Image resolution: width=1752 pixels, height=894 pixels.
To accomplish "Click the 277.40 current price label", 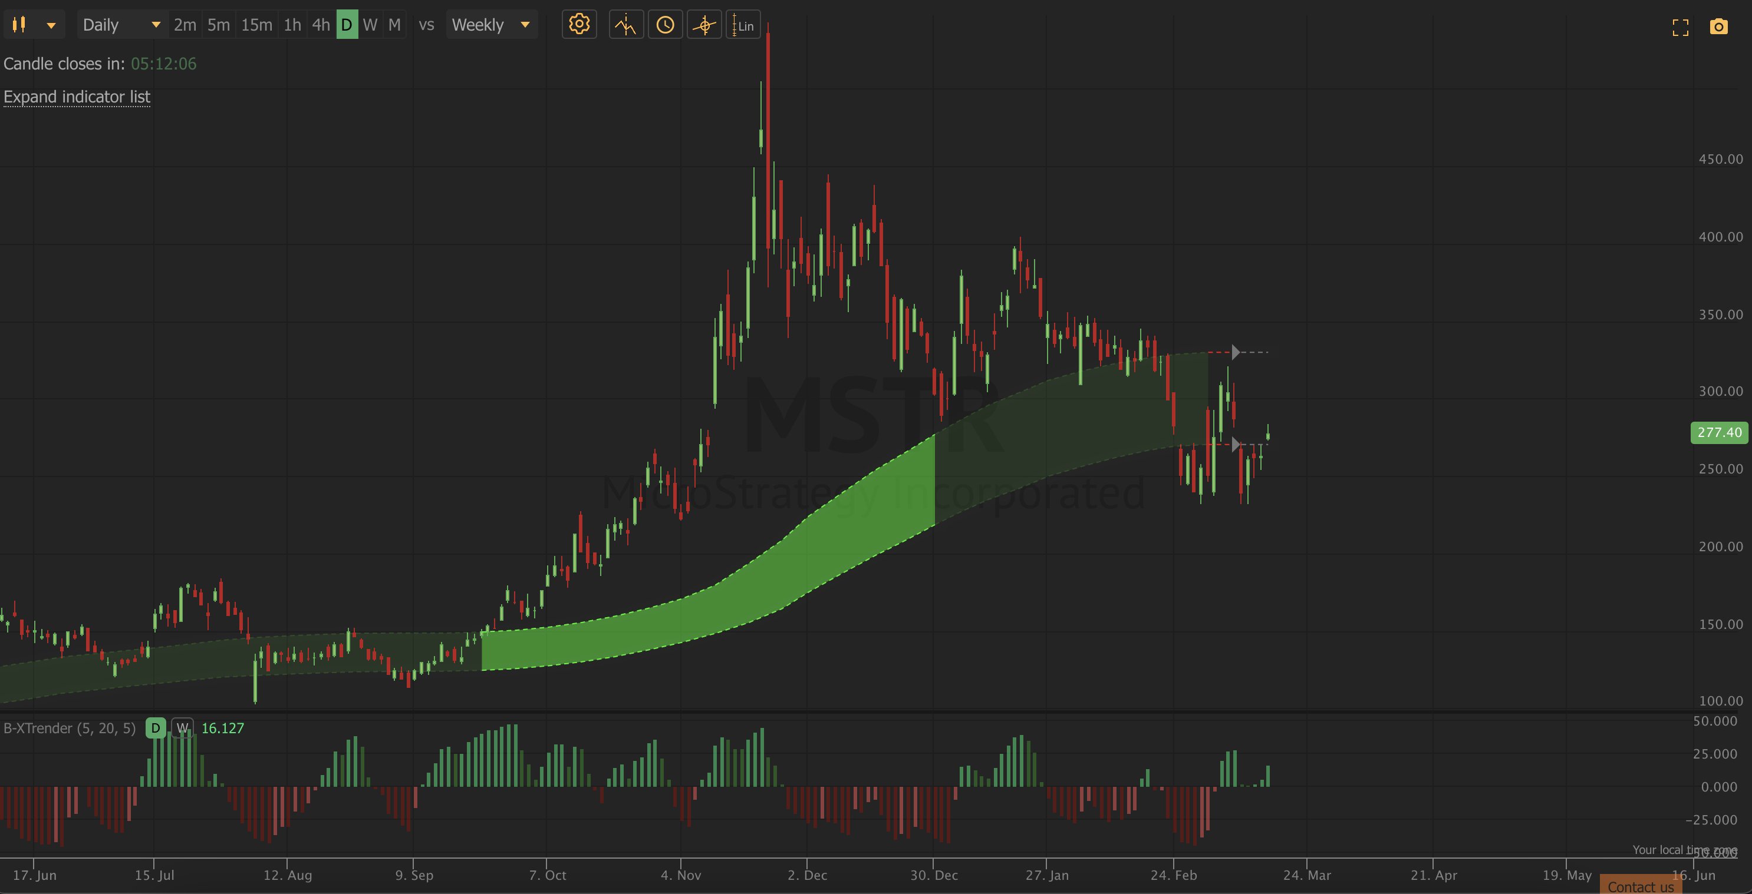I will coord(1718,433).
